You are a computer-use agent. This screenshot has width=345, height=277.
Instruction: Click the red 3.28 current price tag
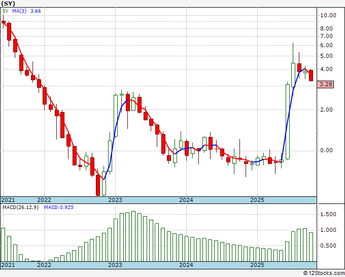coord(326,85)
